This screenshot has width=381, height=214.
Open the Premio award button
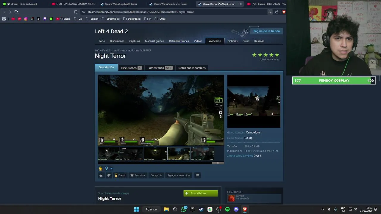[121, 175]
